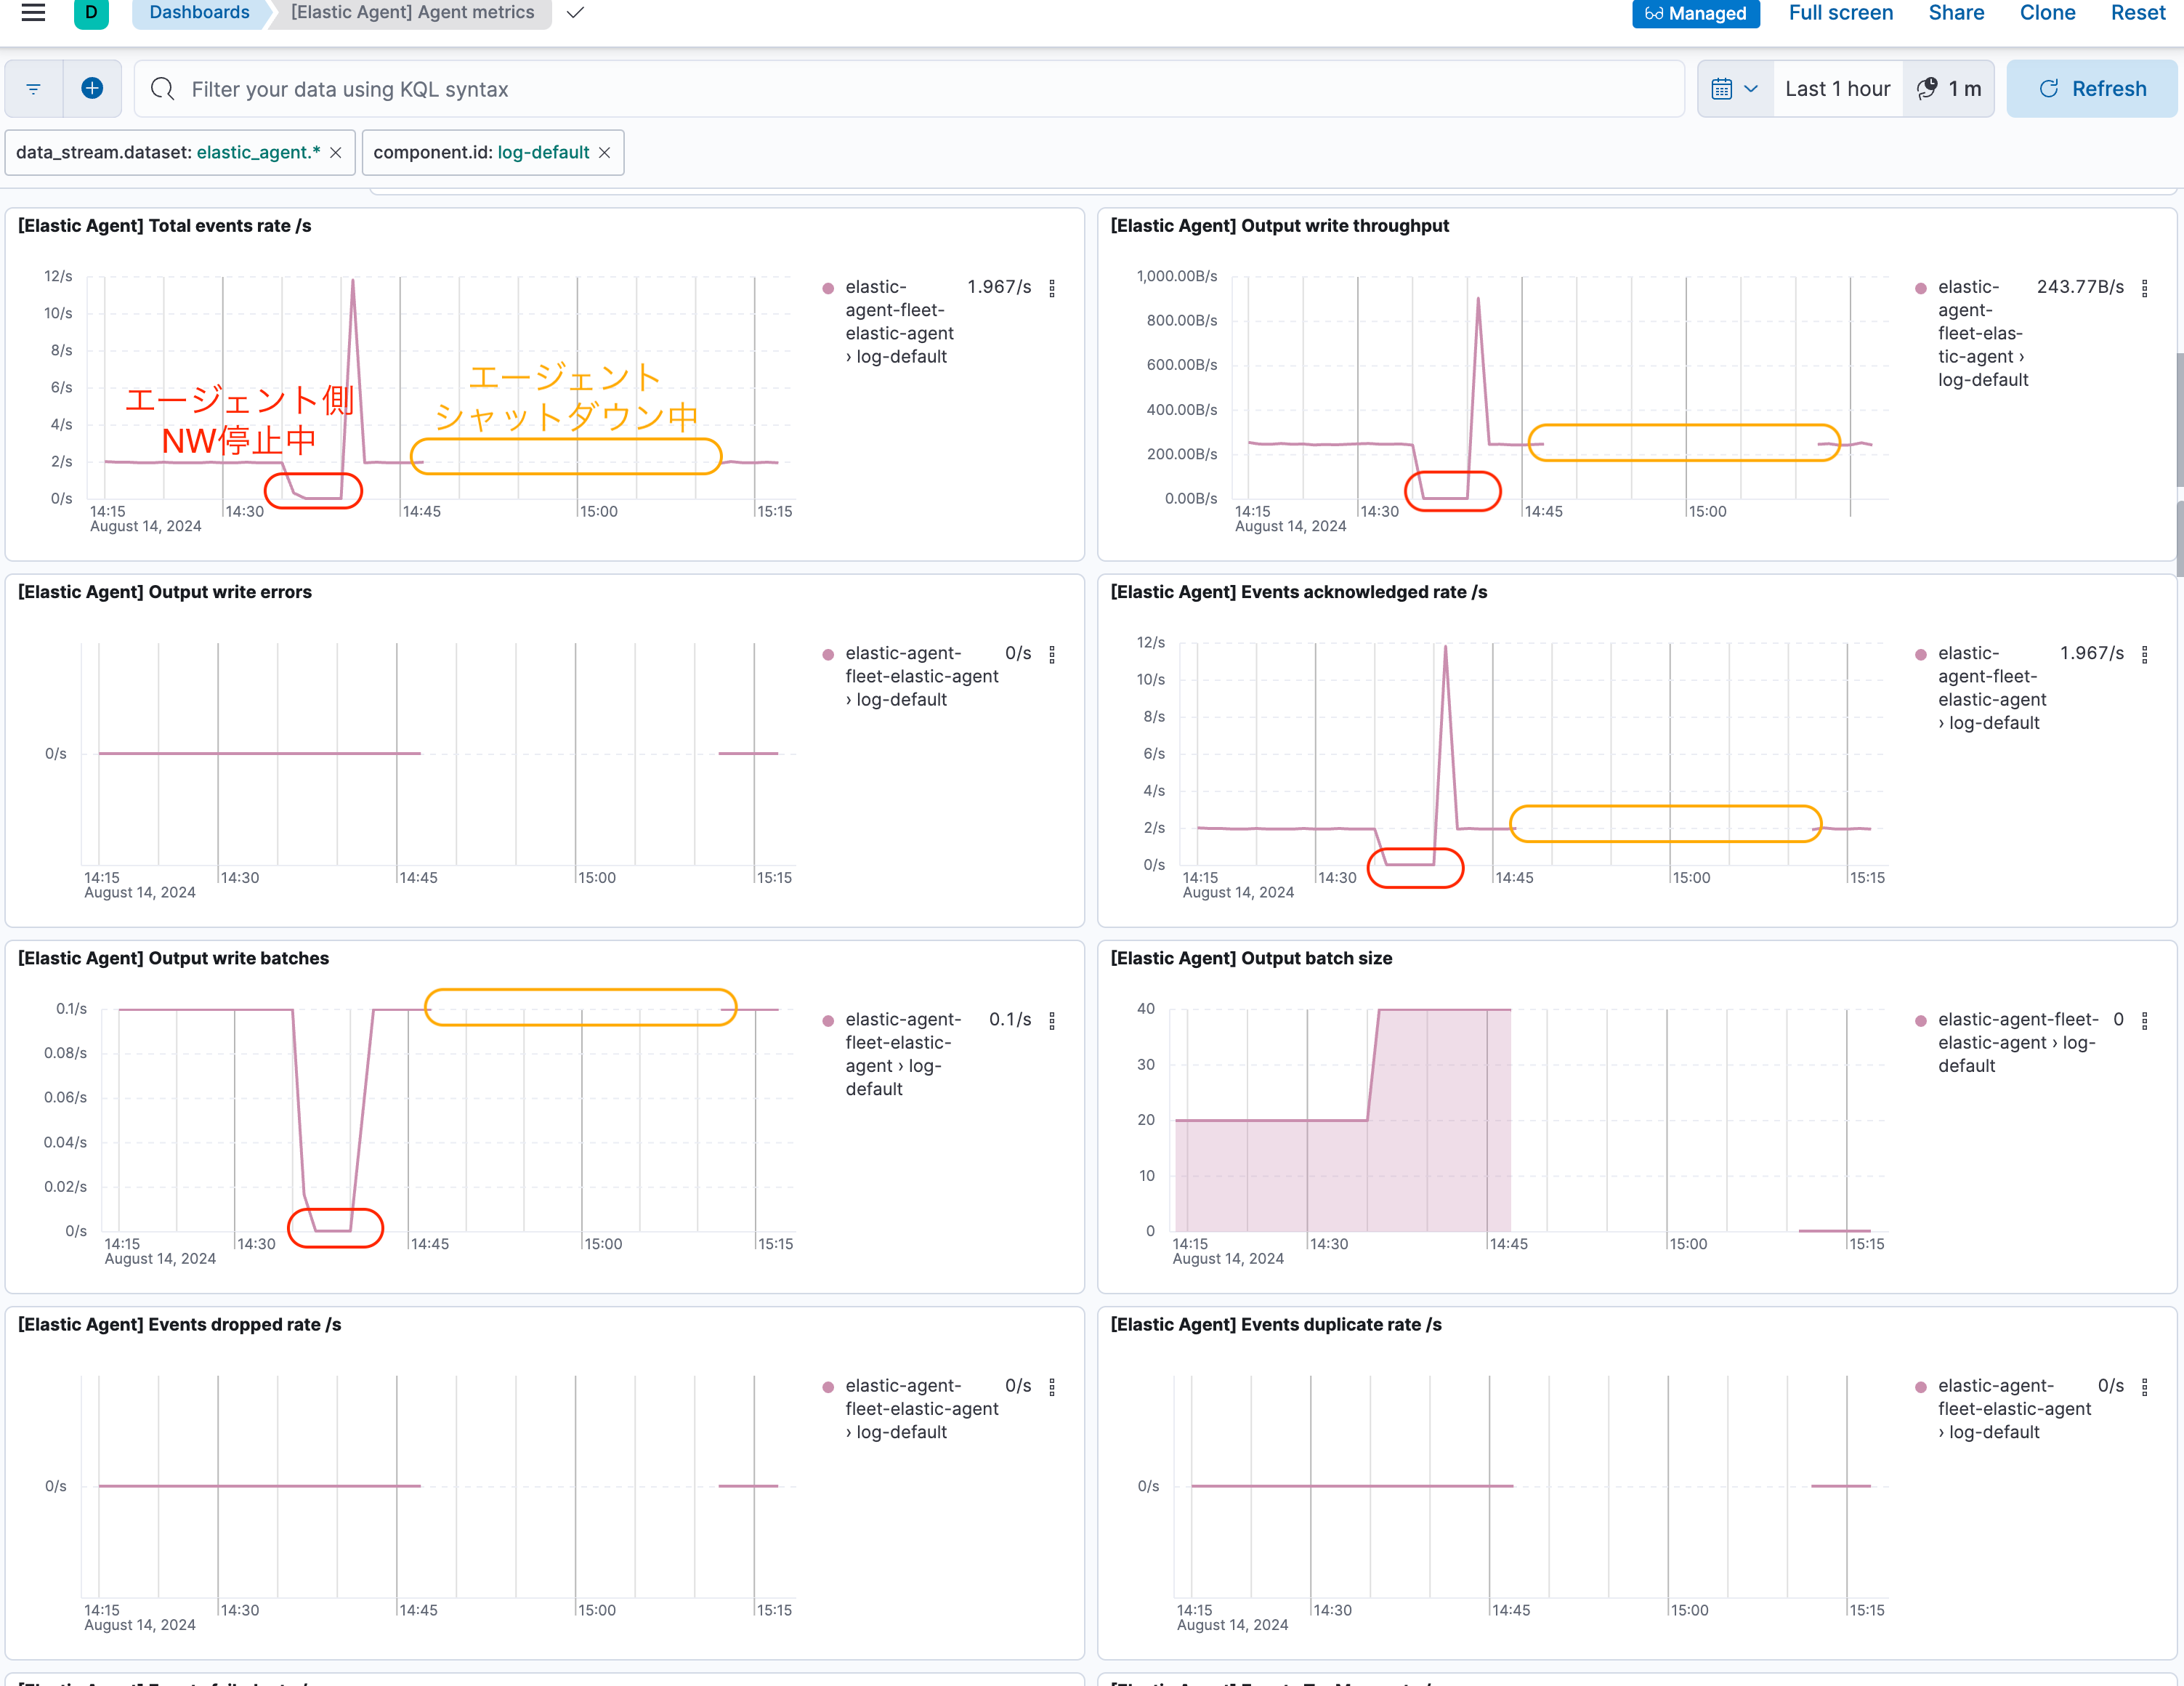Remove the component.id log-default filter
2184x1686 pixels.
pyautogui.click(x=605, y=153)
